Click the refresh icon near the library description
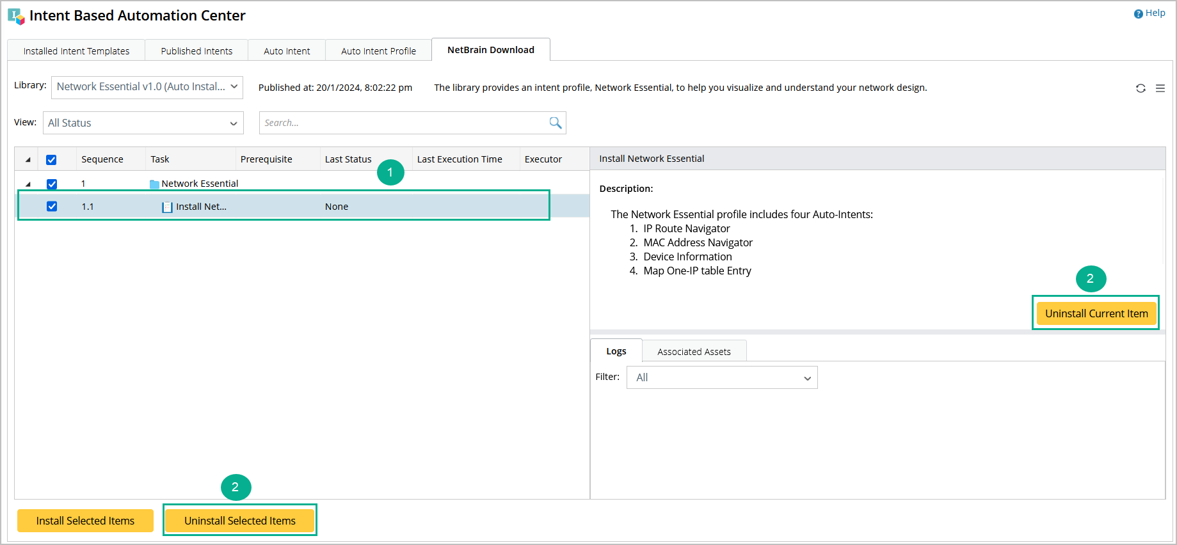 point(1141,88)
